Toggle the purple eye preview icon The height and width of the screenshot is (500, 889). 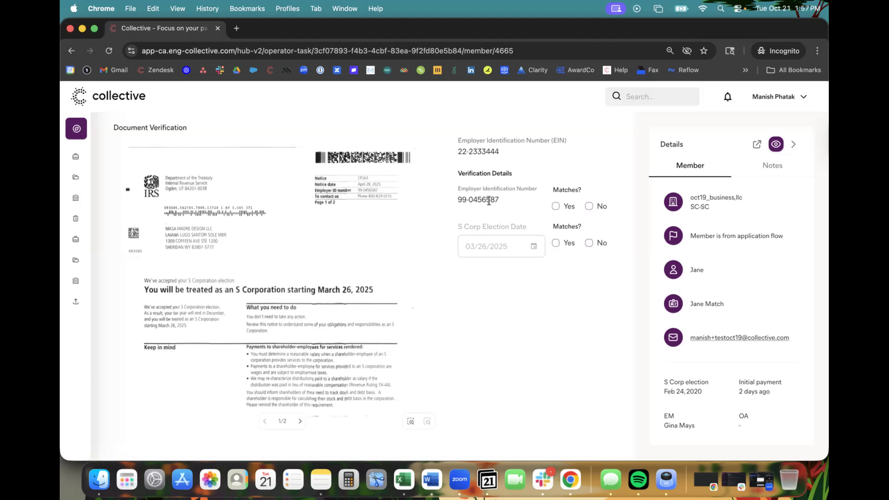pyautogui.click(x=776, y=144)
